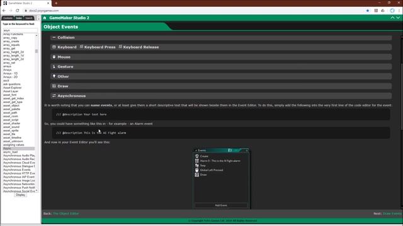
Task: Switch to the Search tab
Action: click(29, 18)
